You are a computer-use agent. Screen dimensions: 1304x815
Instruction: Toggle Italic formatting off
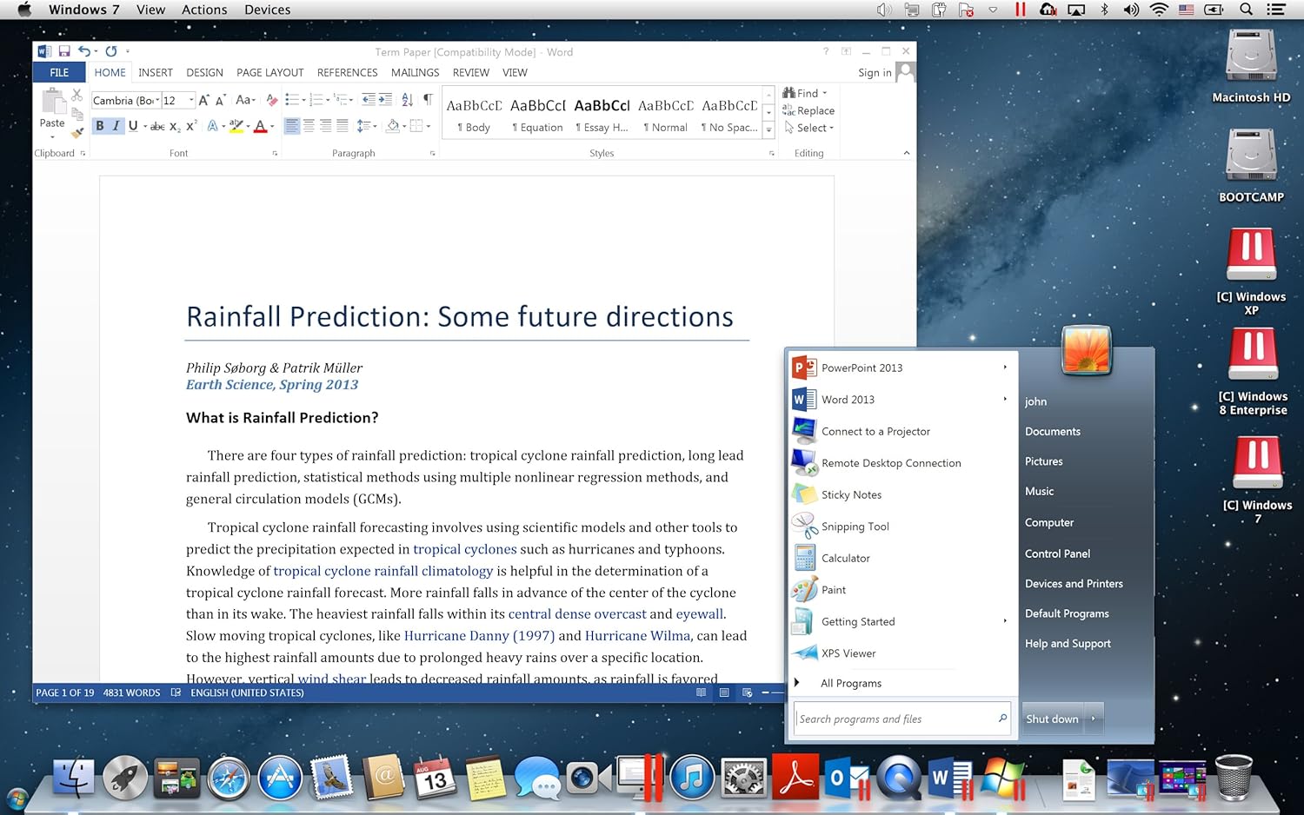(116, 126)
